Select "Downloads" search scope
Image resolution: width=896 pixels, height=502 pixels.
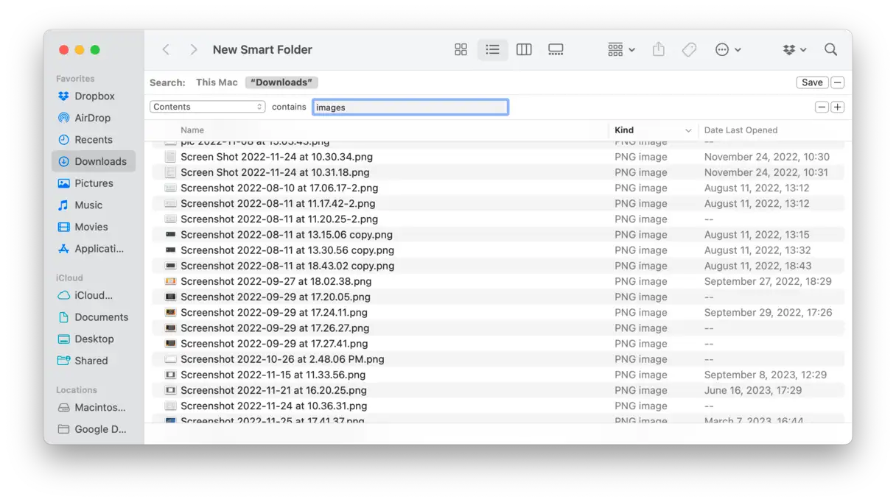click(281, 82)
